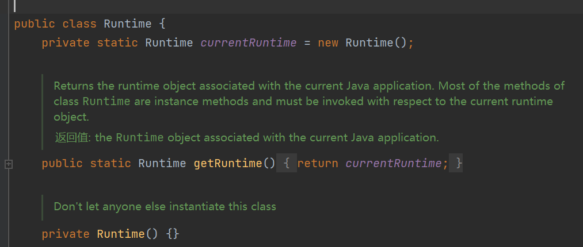
Task: Click the Runtime return type before getRuntime
Action: click(x=162, y=164)
